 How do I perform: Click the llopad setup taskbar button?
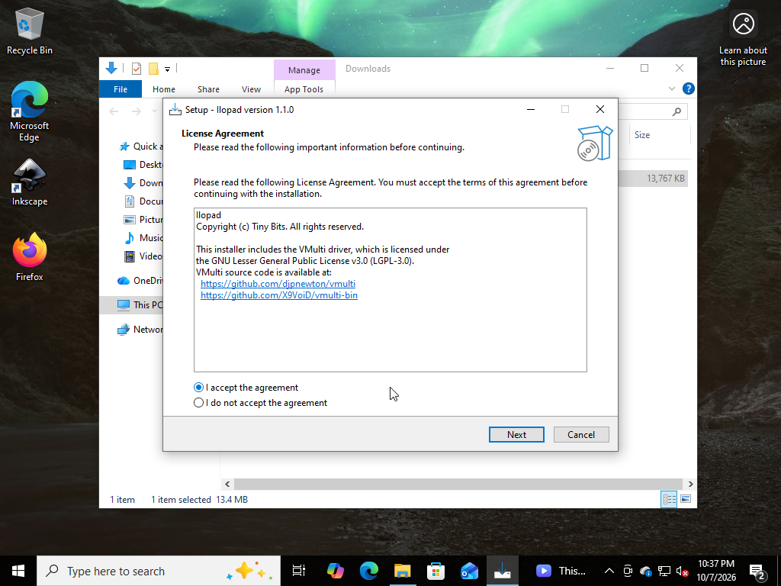click(x=502, y=571)
